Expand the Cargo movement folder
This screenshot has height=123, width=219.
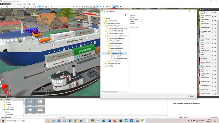104,21
